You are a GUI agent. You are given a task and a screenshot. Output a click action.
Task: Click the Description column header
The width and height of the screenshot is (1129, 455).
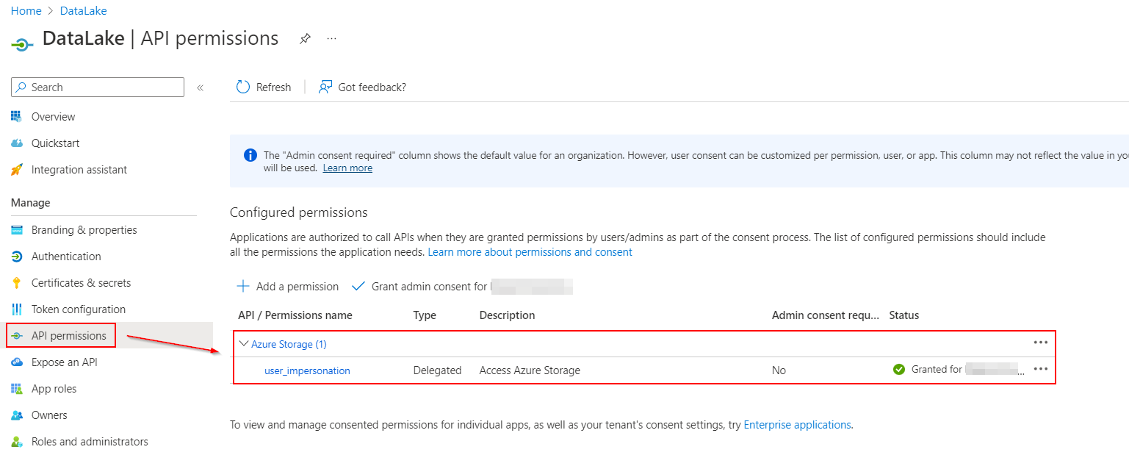(x=507, y=315)
